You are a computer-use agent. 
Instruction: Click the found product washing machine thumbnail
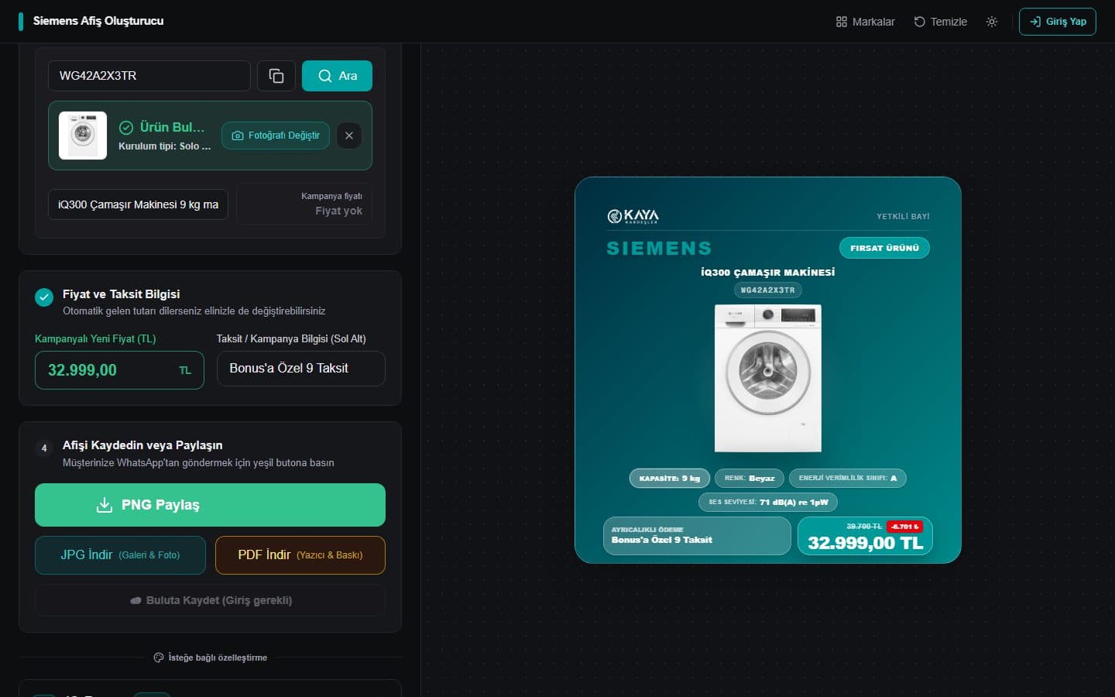[83, 136]
